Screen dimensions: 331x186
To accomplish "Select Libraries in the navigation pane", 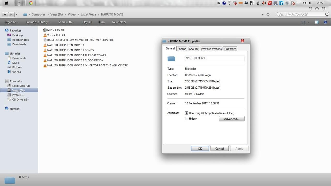I will coord(15,53).
